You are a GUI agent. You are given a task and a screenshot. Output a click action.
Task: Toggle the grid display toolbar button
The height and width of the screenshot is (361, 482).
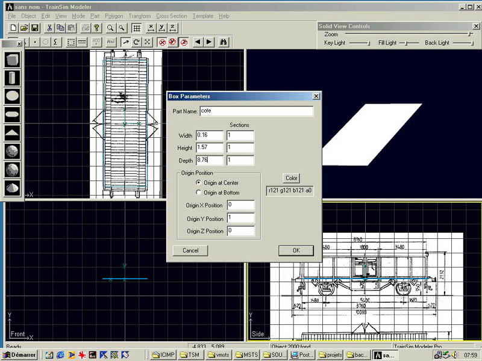(x=137, y=28)
